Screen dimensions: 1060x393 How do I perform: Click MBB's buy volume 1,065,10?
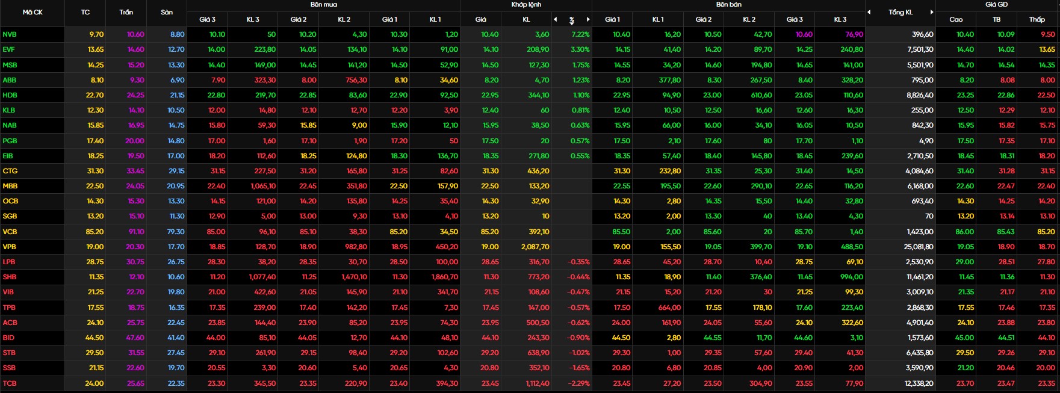tap(262, 186)
